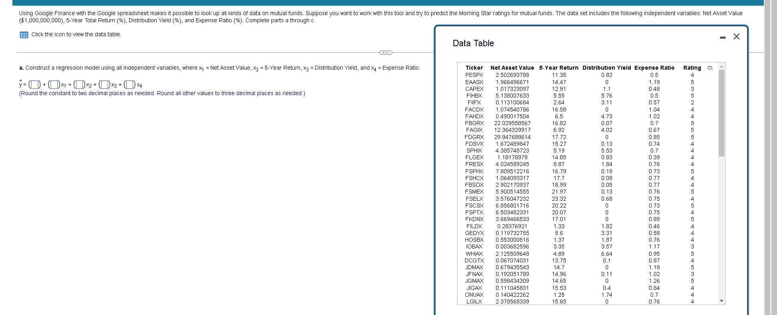Screen dimensions: 777x315
Task: Close the Data Table popup
Action: click(x=736, y=37)
